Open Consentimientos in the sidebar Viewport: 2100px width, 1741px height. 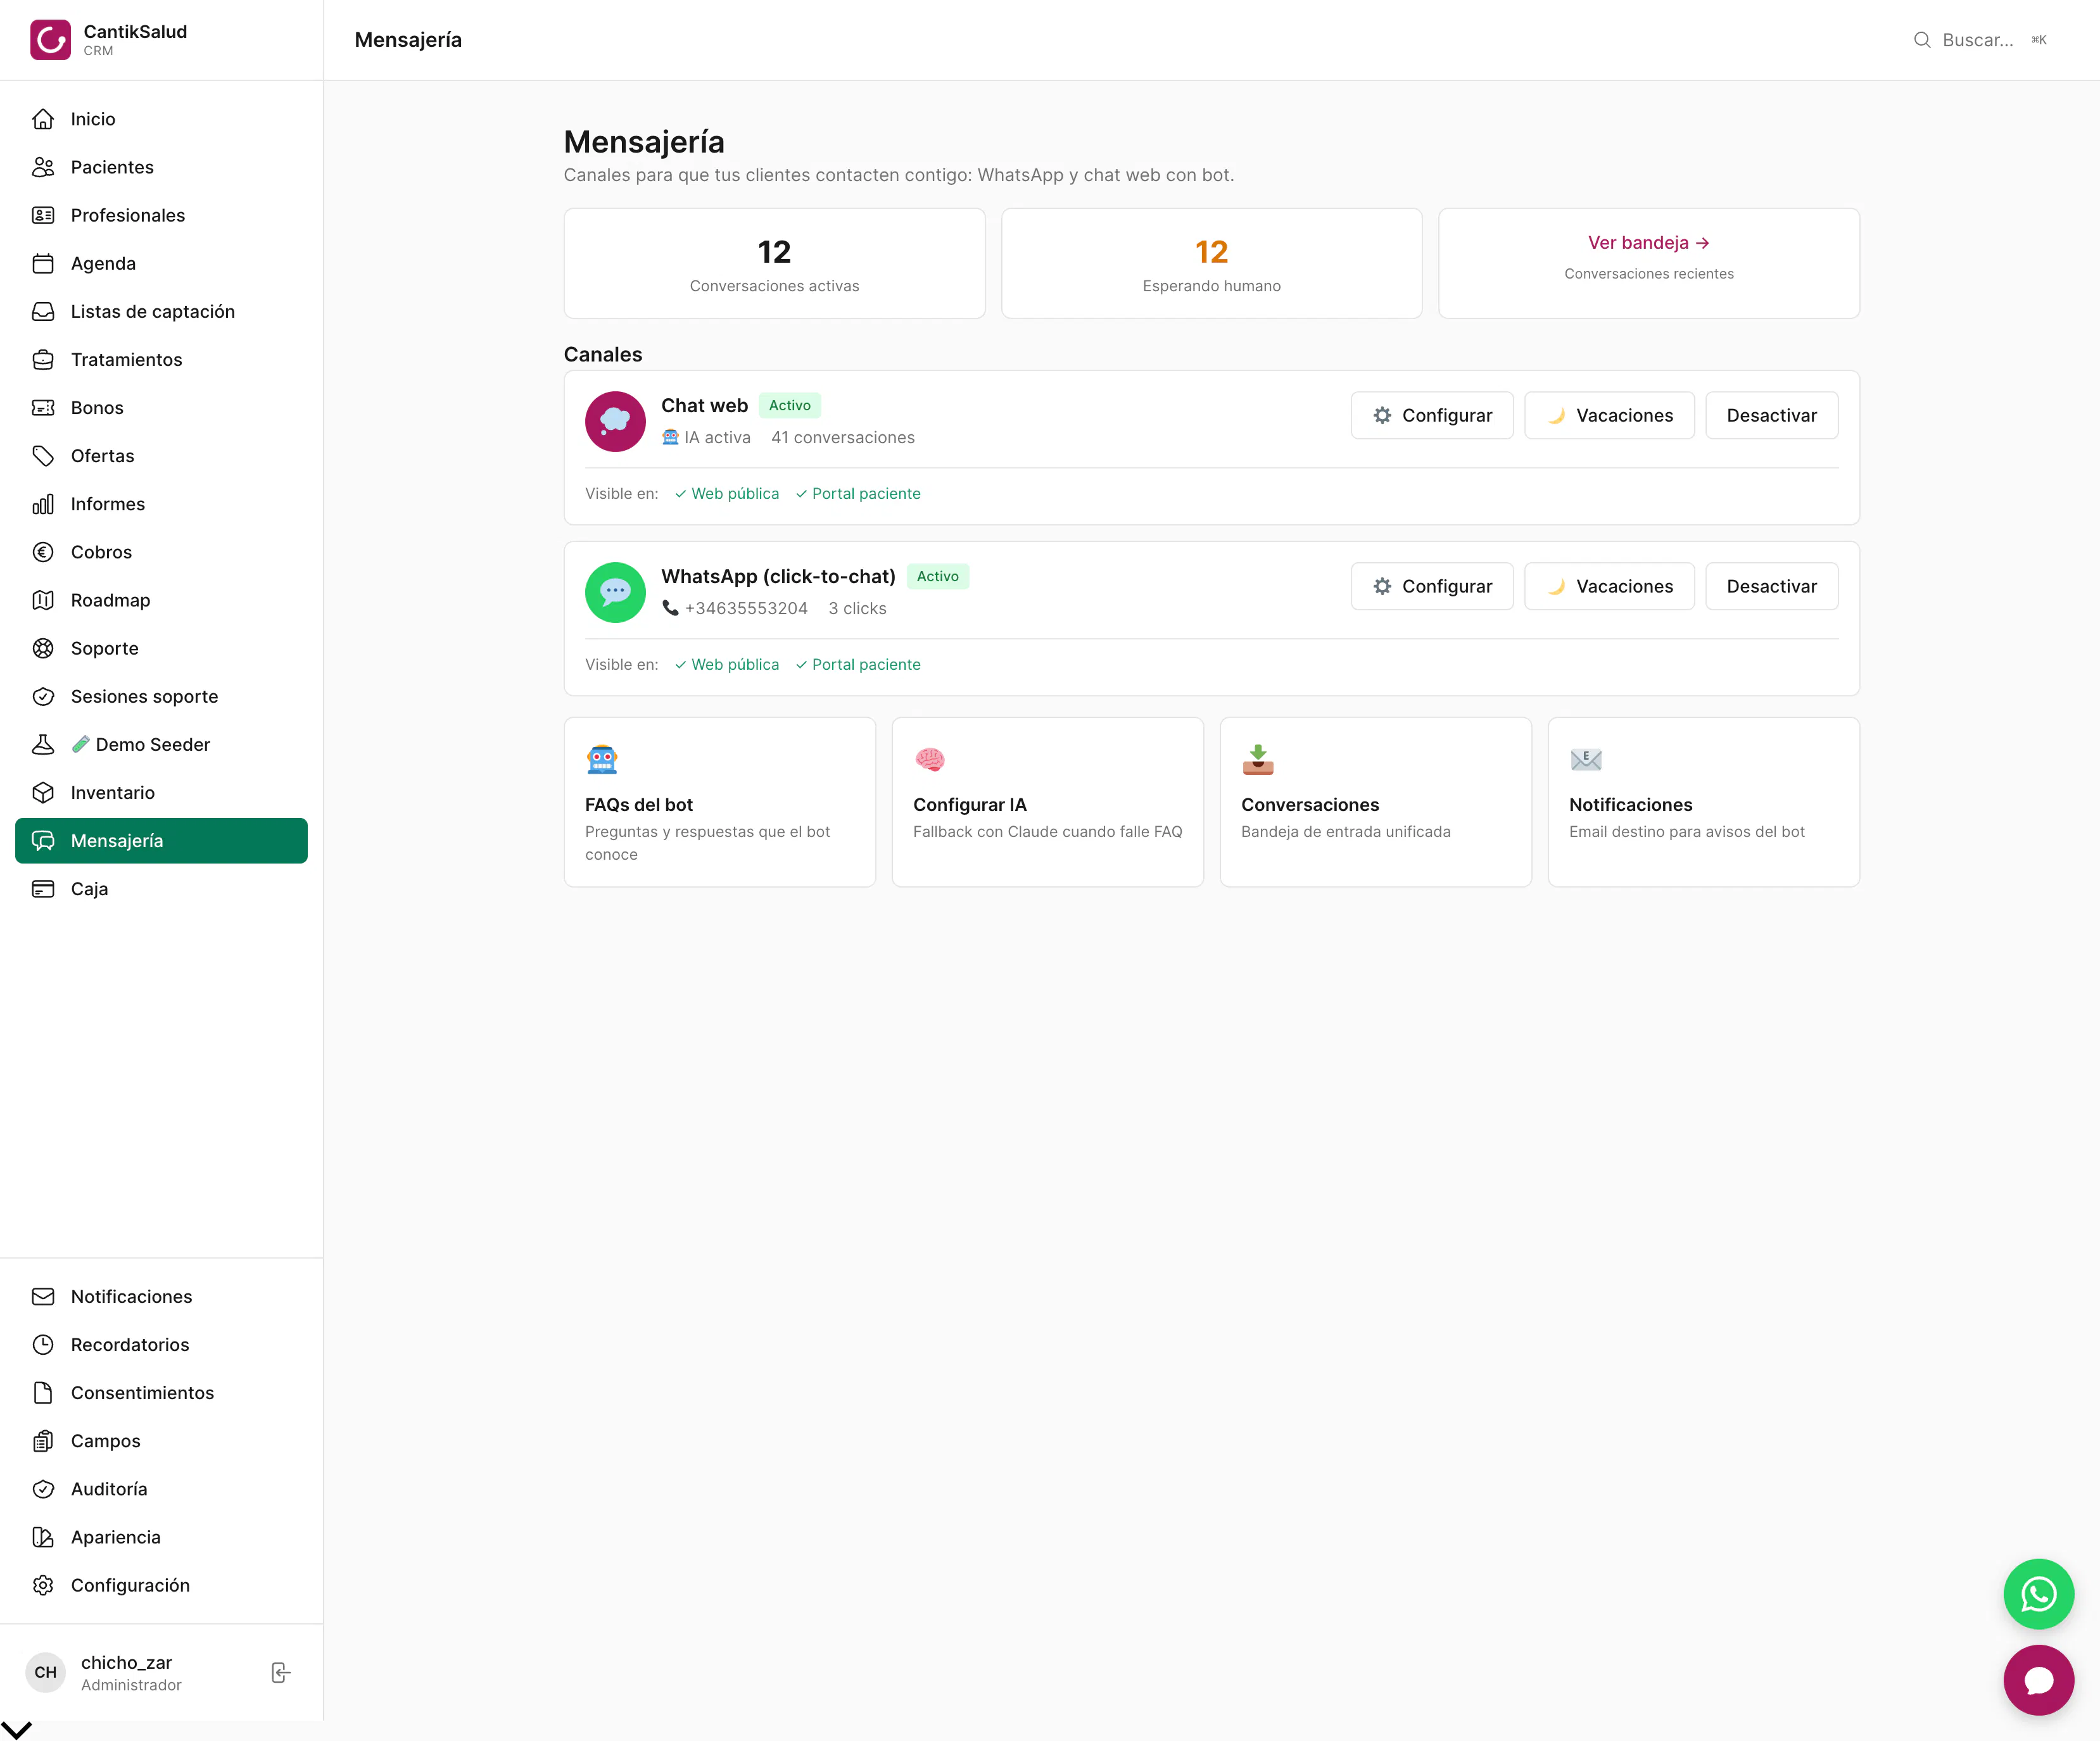(161, 1392)
